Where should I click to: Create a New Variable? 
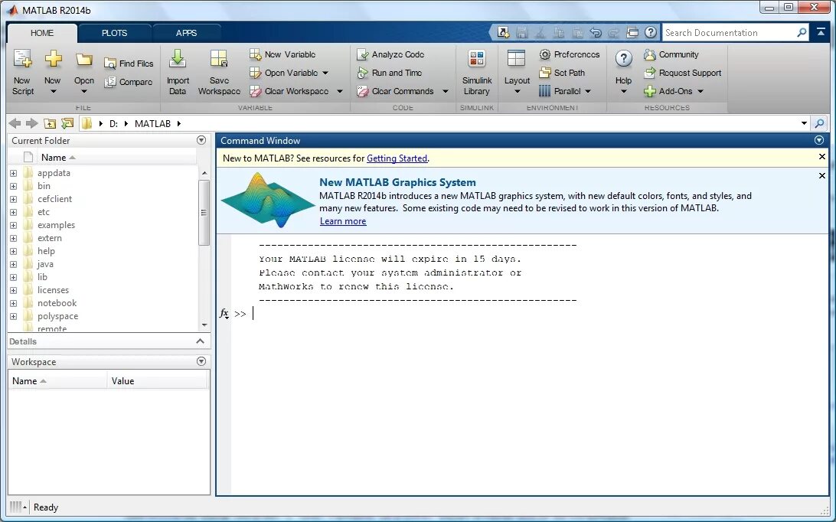282,54
